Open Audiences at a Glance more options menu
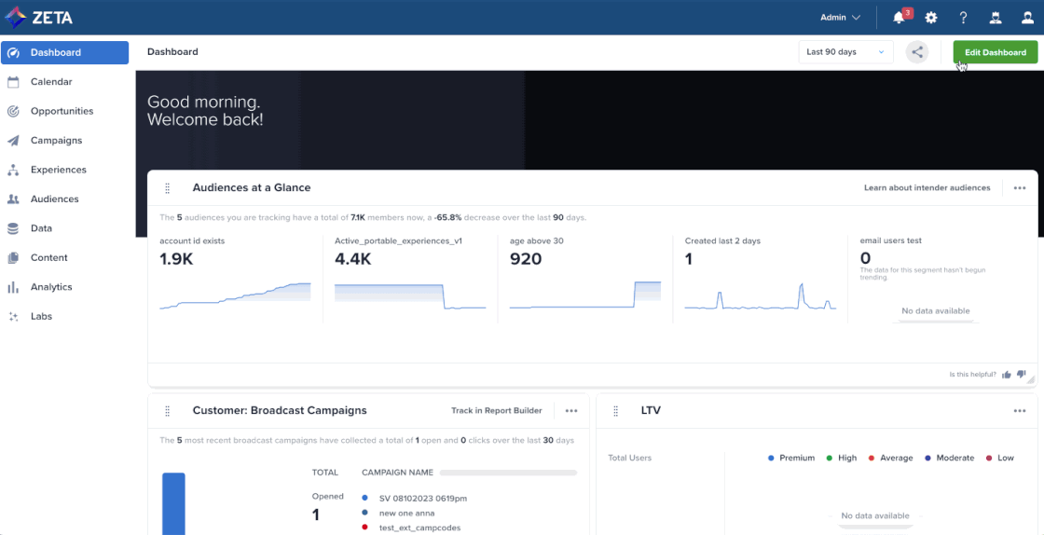Screen dimensions: 1044x535 click(x=1020, y=188)
